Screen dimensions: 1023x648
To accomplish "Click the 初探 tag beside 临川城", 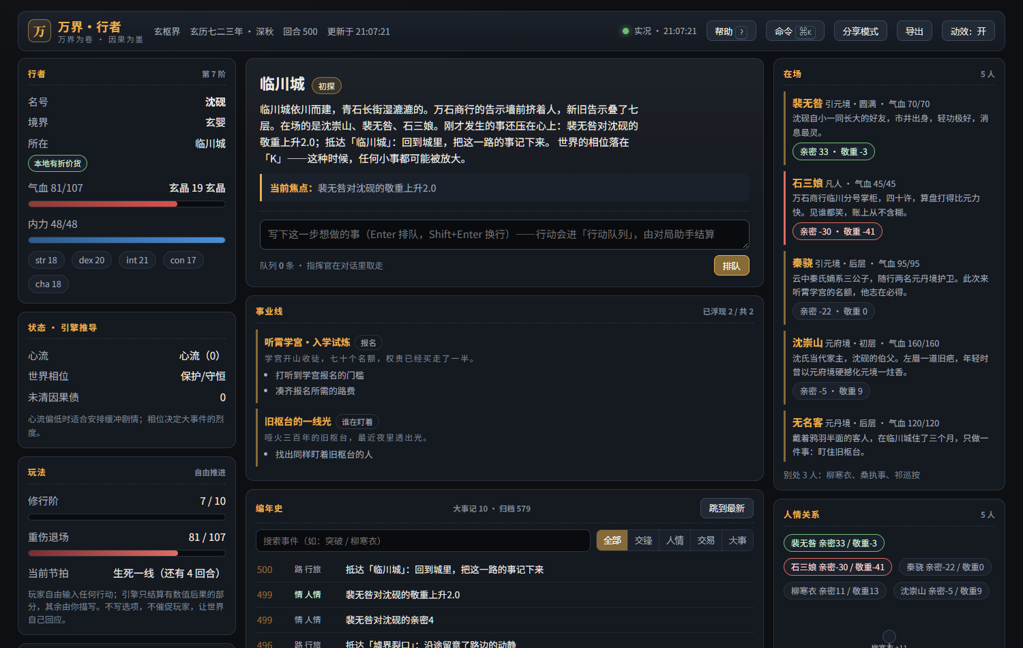I will [x=327, y=86].
